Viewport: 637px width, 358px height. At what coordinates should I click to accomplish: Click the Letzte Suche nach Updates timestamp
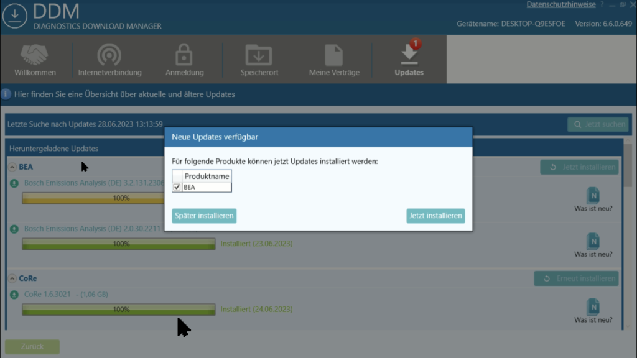[85, 124]
